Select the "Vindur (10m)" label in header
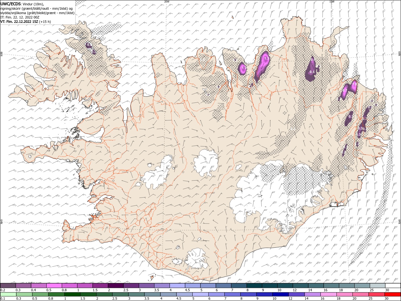Viewport: 401px width, 301px height. (34, 4)
